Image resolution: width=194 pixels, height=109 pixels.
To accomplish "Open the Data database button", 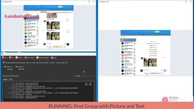I will tap(54, 58).
